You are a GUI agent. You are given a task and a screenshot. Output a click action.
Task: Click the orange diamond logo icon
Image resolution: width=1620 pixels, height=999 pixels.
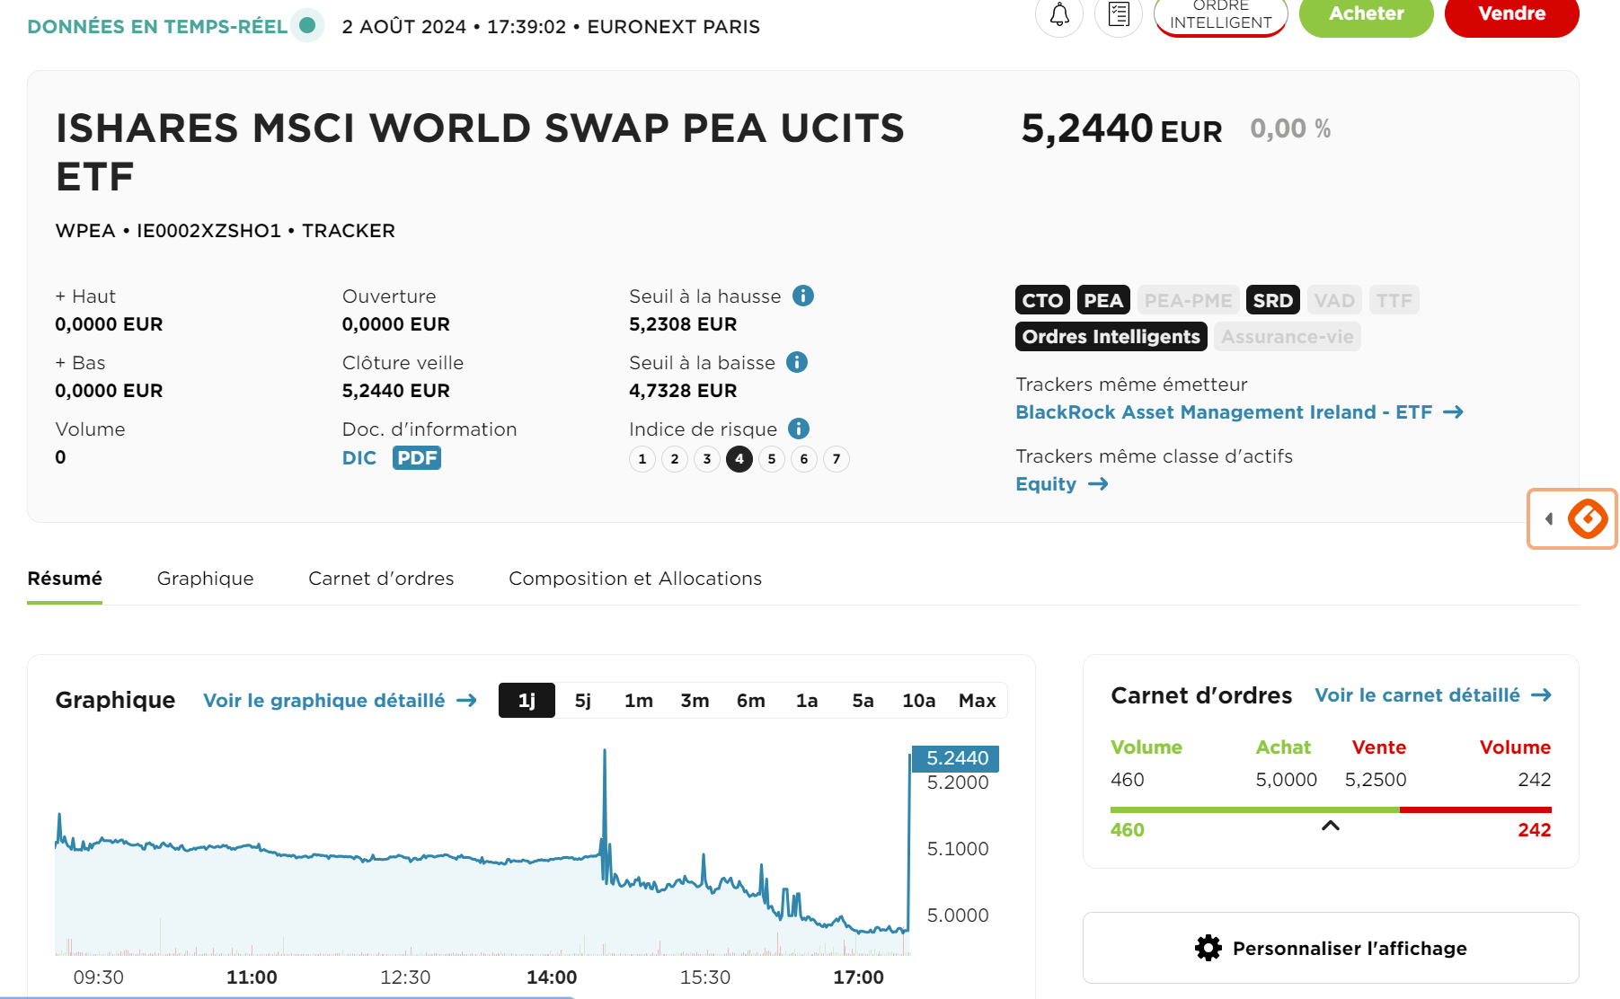pos(1588,518)
